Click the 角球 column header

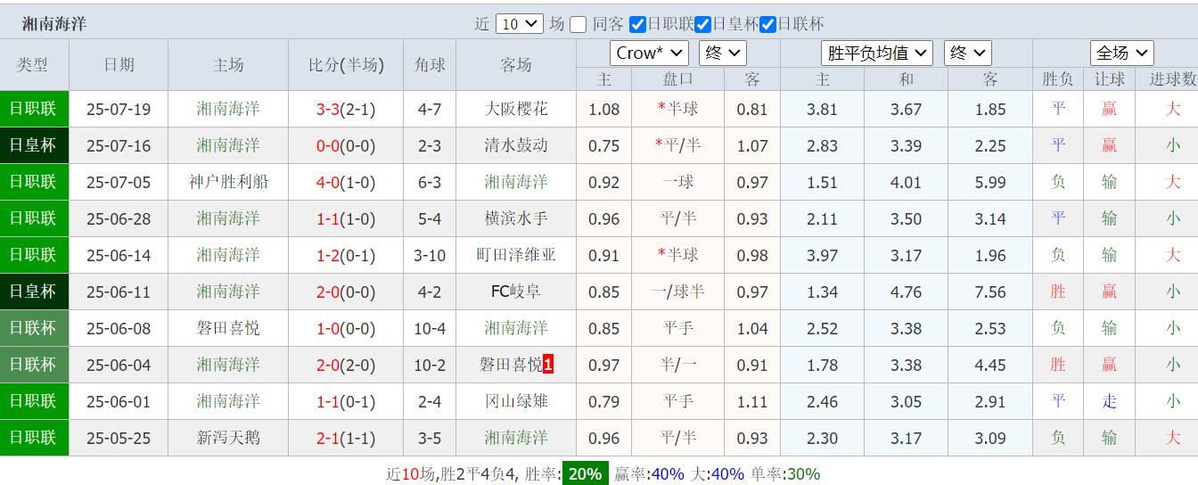tap(430, 65)
